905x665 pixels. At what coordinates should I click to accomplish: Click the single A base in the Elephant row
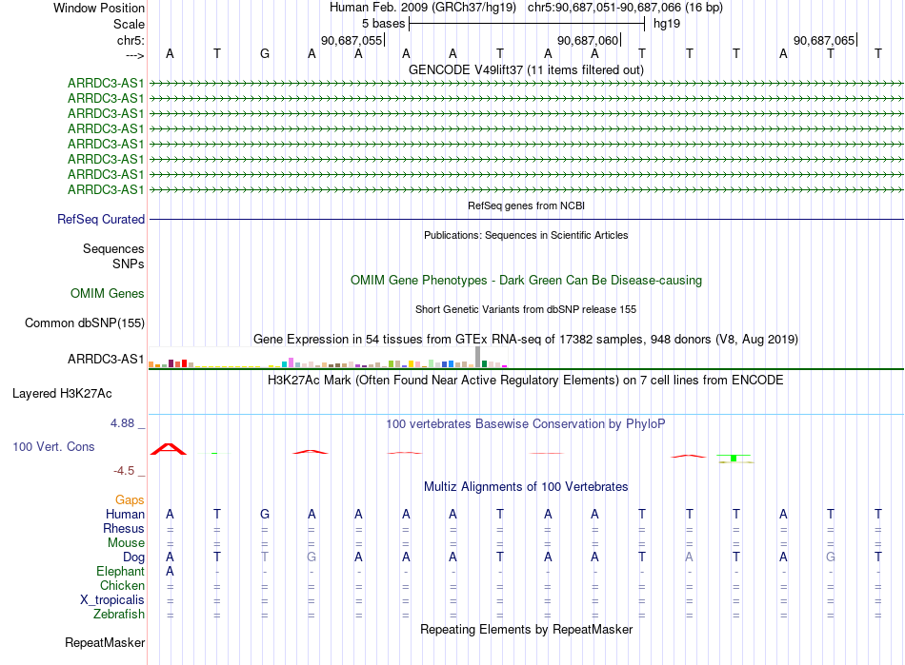click(170, 571)
